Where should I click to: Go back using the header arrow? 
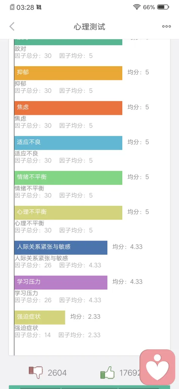[x=12, y=26]
